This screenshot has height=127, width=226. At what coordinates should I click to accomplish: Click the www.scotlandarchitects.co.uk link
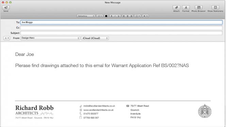tap(98, 110)
